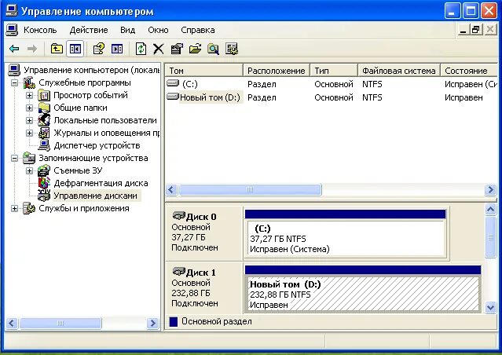
Task: Collapse the Служебные программы node
Action: (x=14, y=83)
